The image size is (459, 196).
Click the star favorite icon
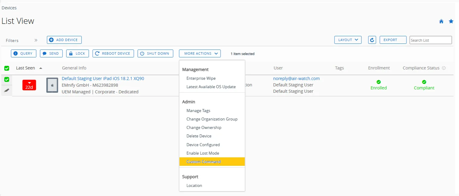[x=451, y=21]
